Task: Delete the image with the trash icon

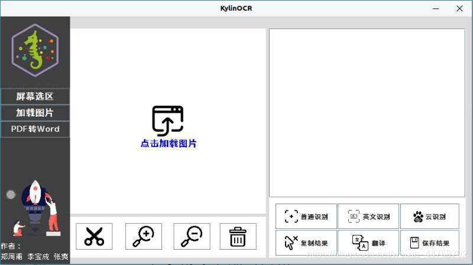Action: 238,237
